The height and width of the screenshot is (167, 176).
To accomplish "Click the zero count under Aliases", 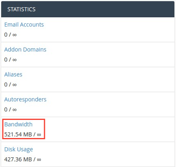I will (x=6, y=85).
